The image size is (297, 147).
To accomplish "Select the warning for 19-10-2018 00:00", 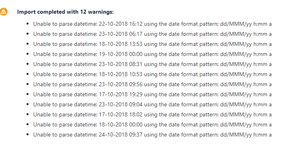I will (152, 54).
